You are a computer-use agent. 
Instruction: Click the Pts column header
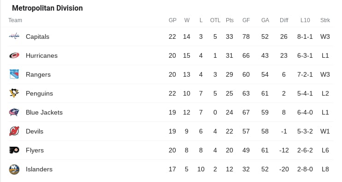(230, 20)
